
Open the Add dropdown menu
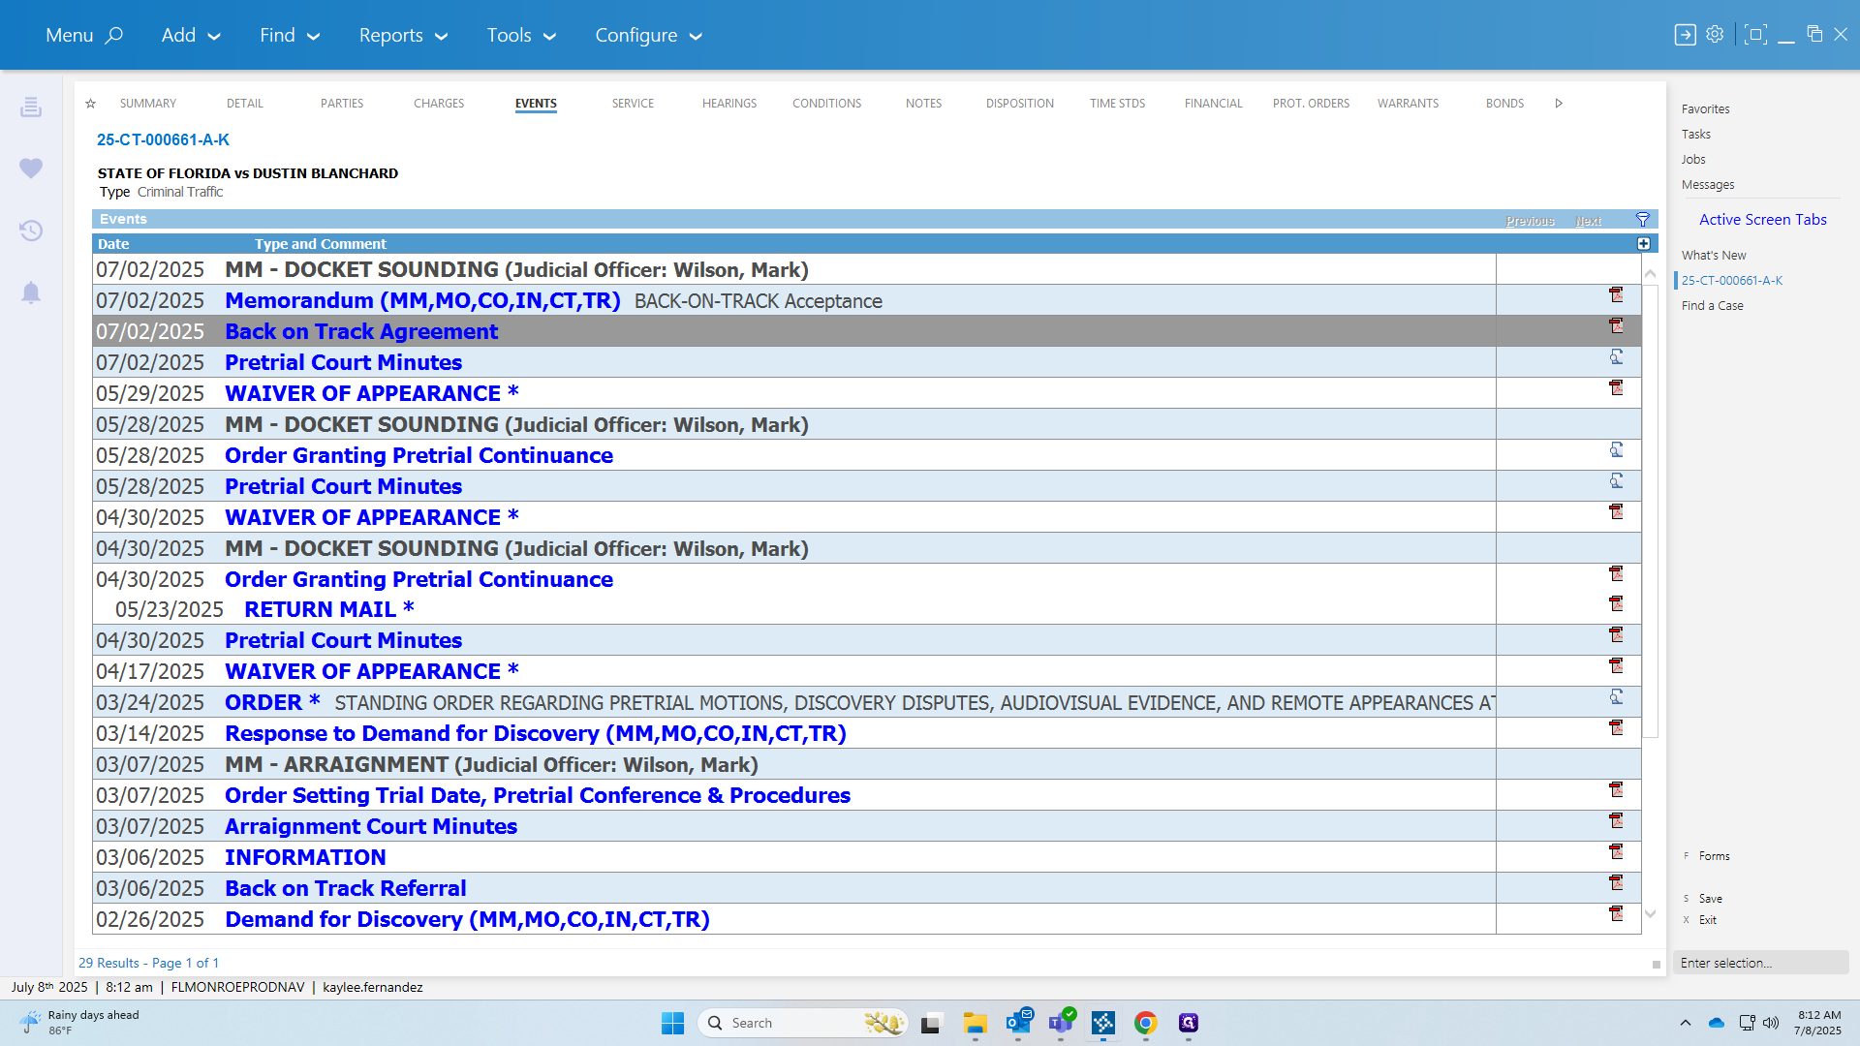pyautogui.click(x=191, y=35)
